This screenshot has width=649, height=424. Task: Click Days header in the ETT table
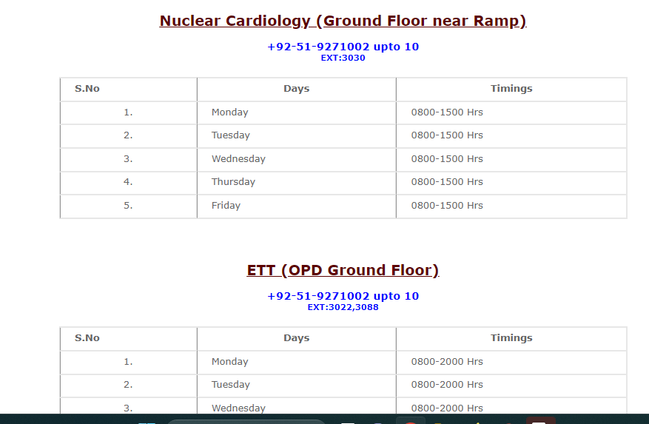[296, 338]
